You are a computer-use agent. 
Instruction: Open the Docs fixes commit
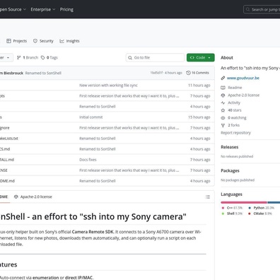click(88, 160)
